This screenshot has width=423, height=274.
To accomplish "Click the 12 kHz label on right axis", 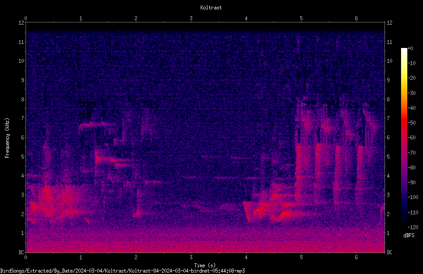I will coord(389,23).
